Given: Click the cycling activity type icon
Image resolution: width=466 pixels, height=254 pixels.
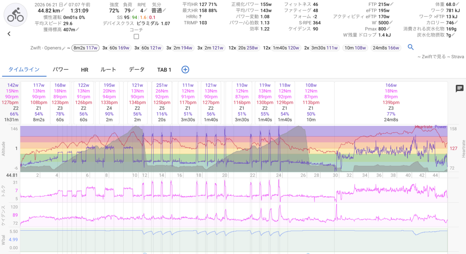Looking at the screenshot, I should [16, 14].
